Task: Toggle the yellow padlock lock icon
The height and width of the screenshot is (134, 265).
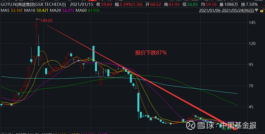Action: [262, 11]
